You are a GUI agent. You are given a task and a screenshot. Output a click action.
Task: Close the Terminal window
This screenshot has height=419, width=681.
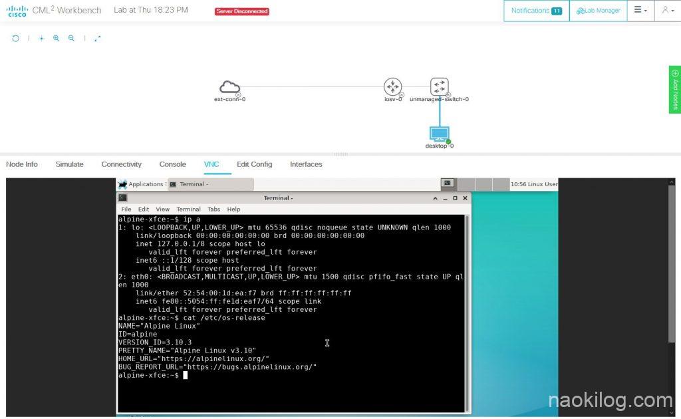click(x=465, y=198)
